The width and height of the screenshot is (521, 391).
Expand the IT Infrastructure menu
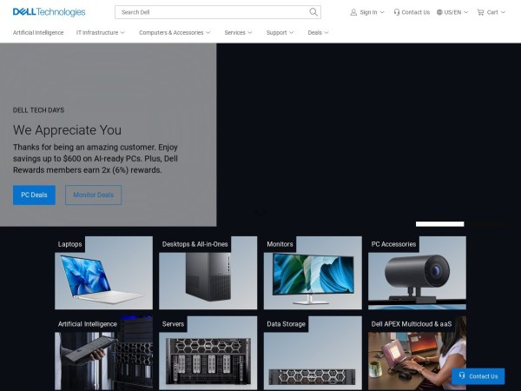coord(101,32)
